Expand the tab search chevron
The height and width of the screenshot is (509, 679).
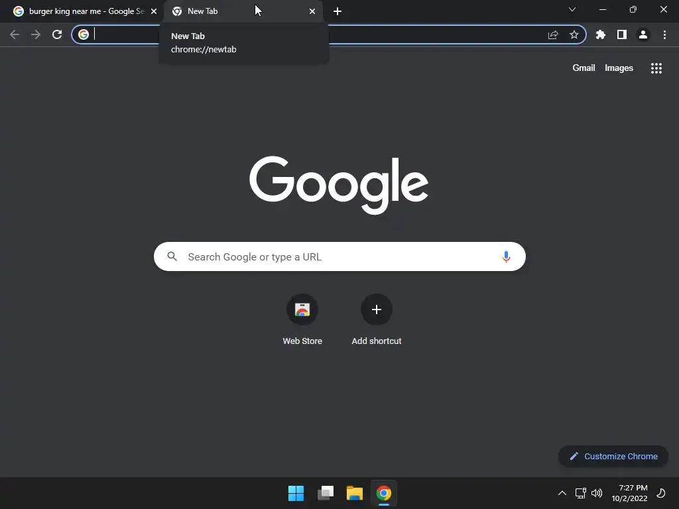pyautogui.click(x=572, y=9)
